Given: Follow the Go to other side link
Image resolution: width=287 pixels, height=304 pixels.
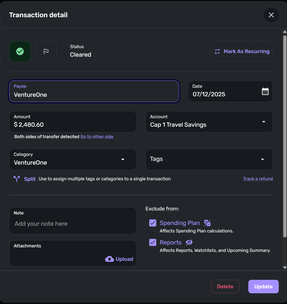Looking at the screenshot, I should [97, 137].
